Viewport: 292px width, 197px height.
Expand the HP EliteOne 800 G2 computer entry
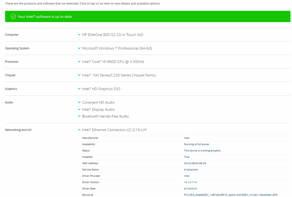[x=111, y=35]
